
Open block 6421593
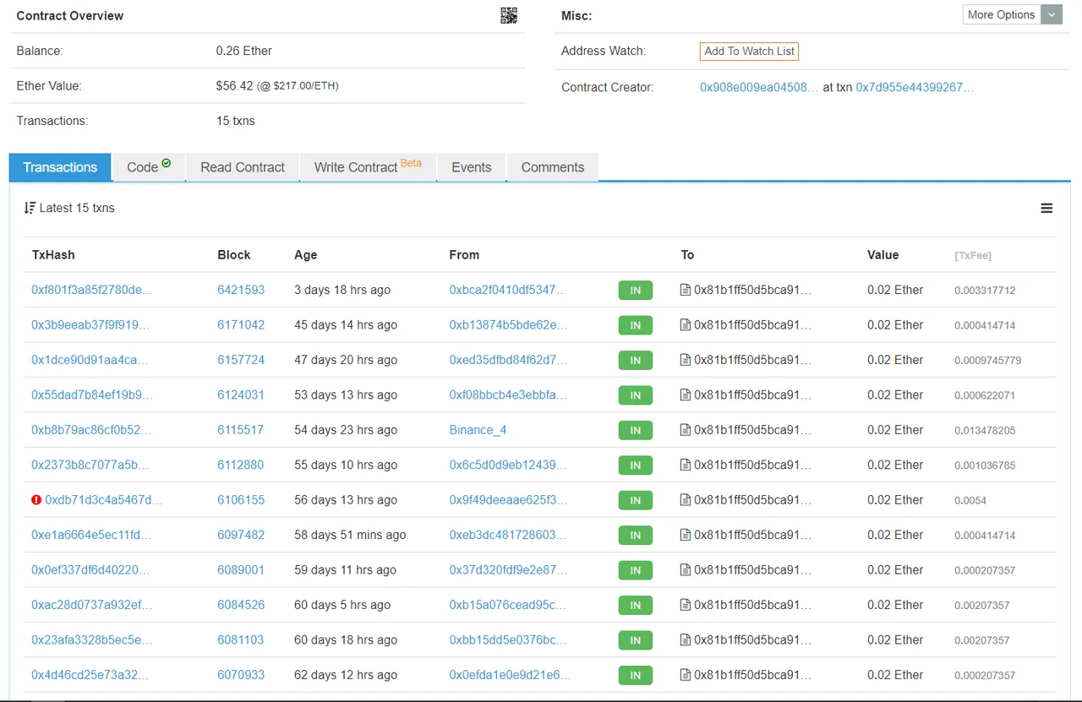(241, 290)
